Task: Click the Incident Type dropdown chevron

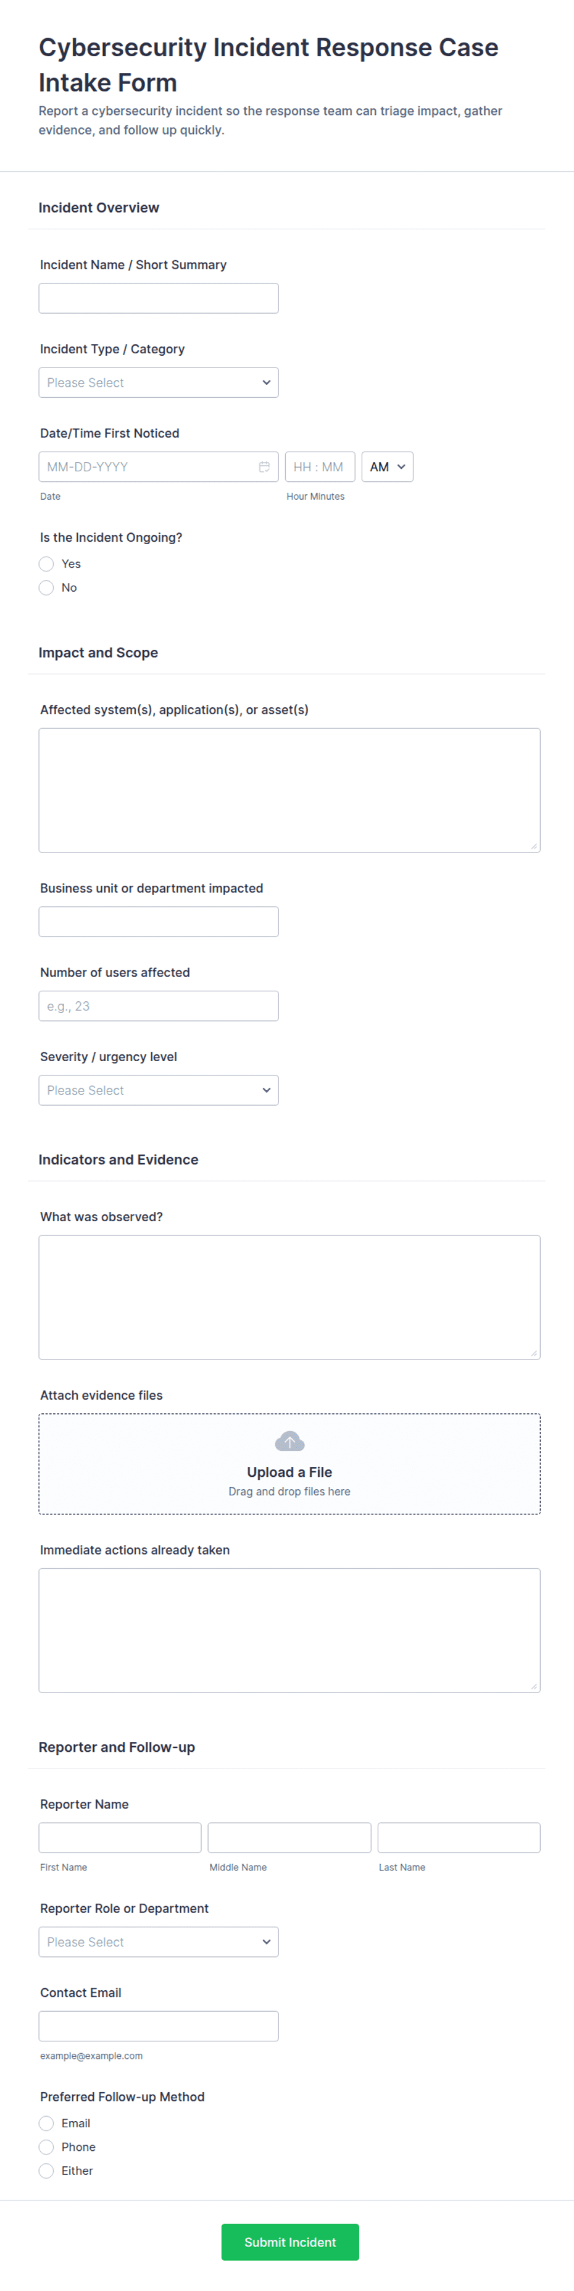Action: [267, 382]
